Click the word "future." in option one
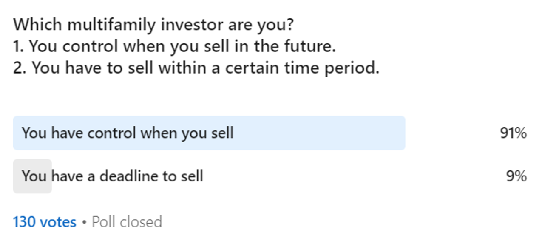542x241 pixels. tap(314, 46)
